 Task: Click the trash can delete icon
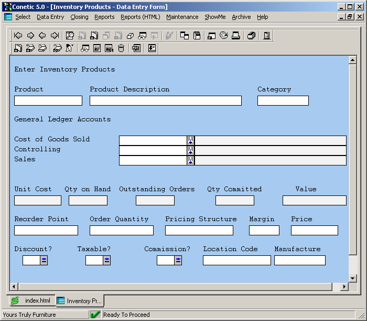click(x=121, y=48)
